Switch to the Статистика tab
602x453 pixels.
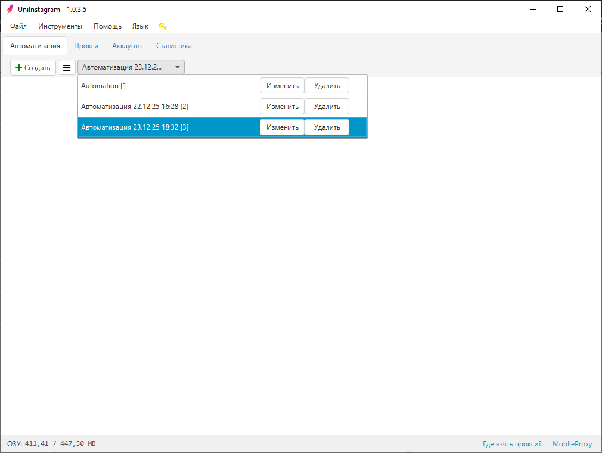tap(173, 46)
